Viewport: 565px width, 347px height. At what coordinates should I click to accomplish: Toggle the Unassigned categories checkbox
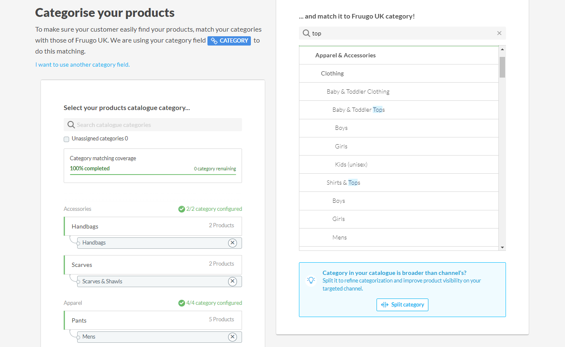pos(67,139)
